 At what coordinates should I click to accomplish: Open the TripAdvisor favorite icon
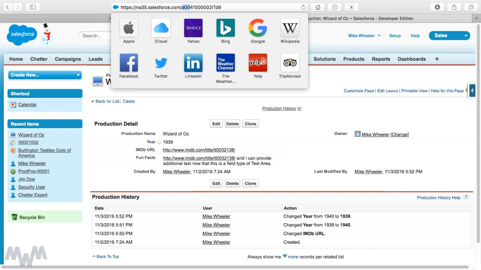click(290, 63)
